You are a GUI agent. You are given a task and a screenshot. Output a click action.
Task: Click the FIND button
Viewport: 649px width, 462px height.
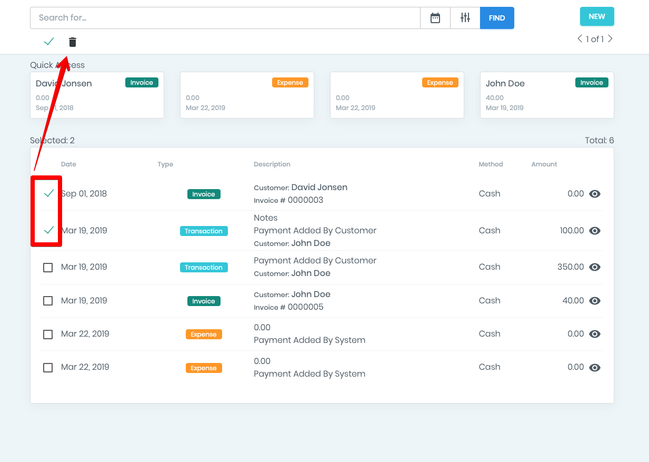[x=497, y=18]
